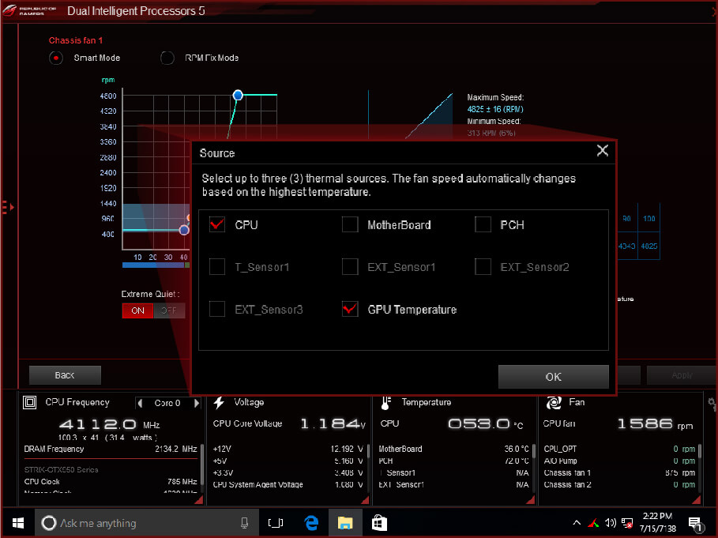This screenshot has height=538, width=718.
Task: Open monitor panel settings gear
Action: [x=712, y=402]
